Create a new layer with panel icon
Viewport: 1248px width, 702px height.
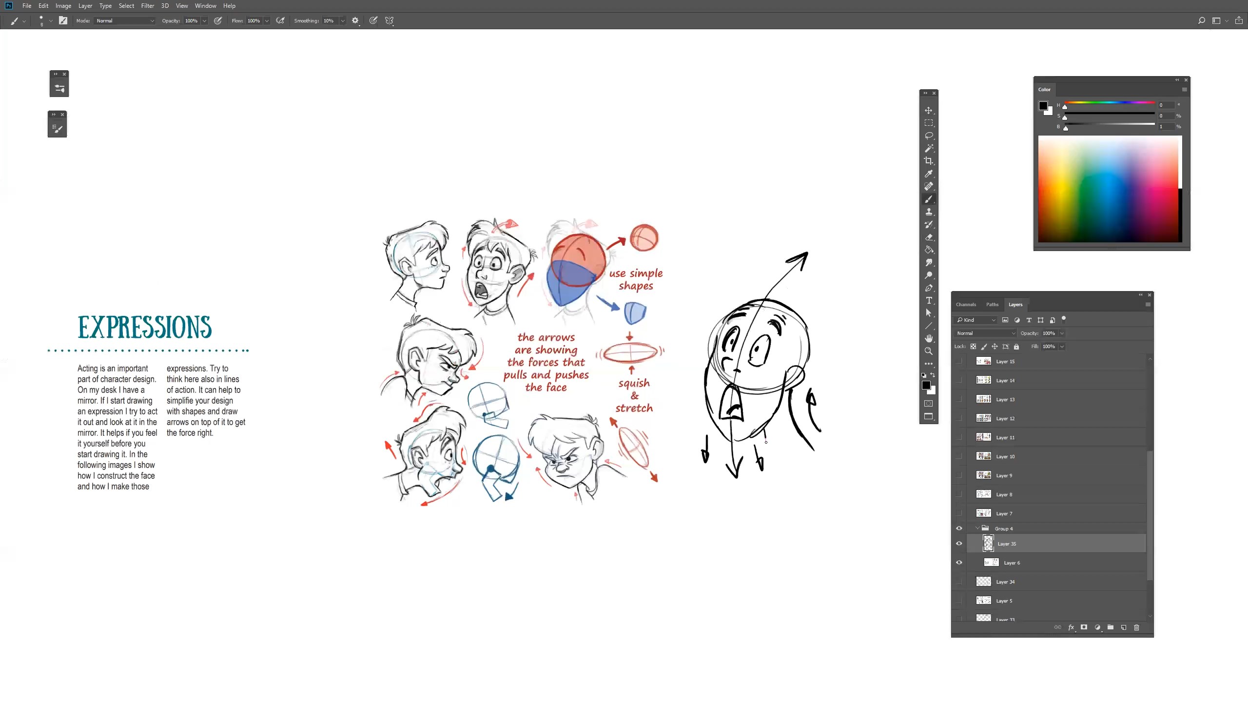coord(1123,627)
